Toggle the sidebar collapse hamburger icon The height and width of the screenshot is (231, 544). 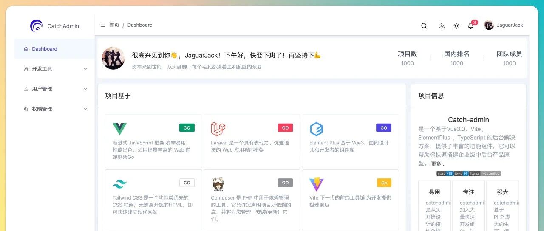[102, 25]
